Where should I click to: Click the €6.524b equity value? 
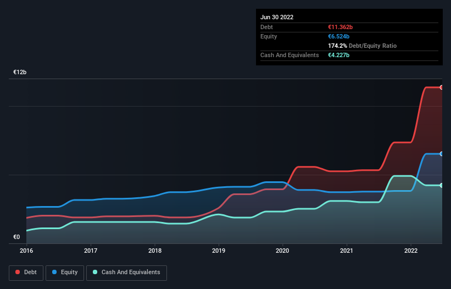click(x=338, y=36)
